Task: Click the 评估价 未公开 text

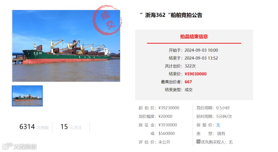Action: click(x=164, y=142)
